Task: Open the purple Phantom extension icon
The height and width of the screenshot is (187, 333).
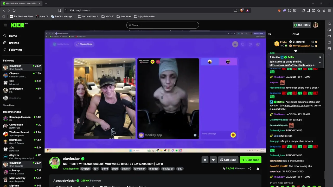Action: coord(284,10)
